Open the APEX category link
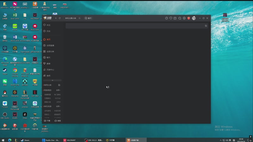Screen dimensions: 253x142 [x=59, y=102]
